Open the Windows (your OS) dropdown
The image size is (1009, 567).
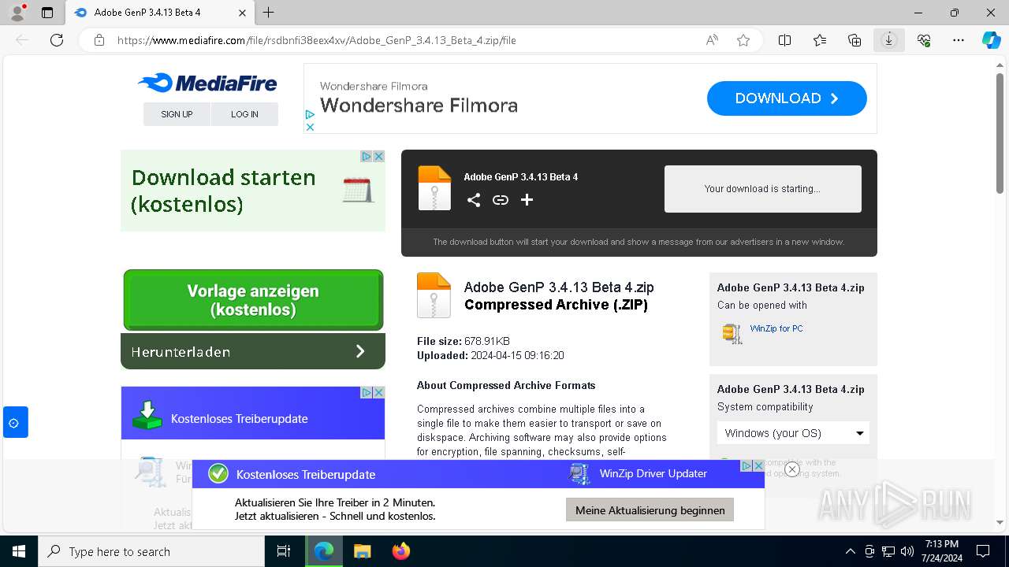pos(793,433)
